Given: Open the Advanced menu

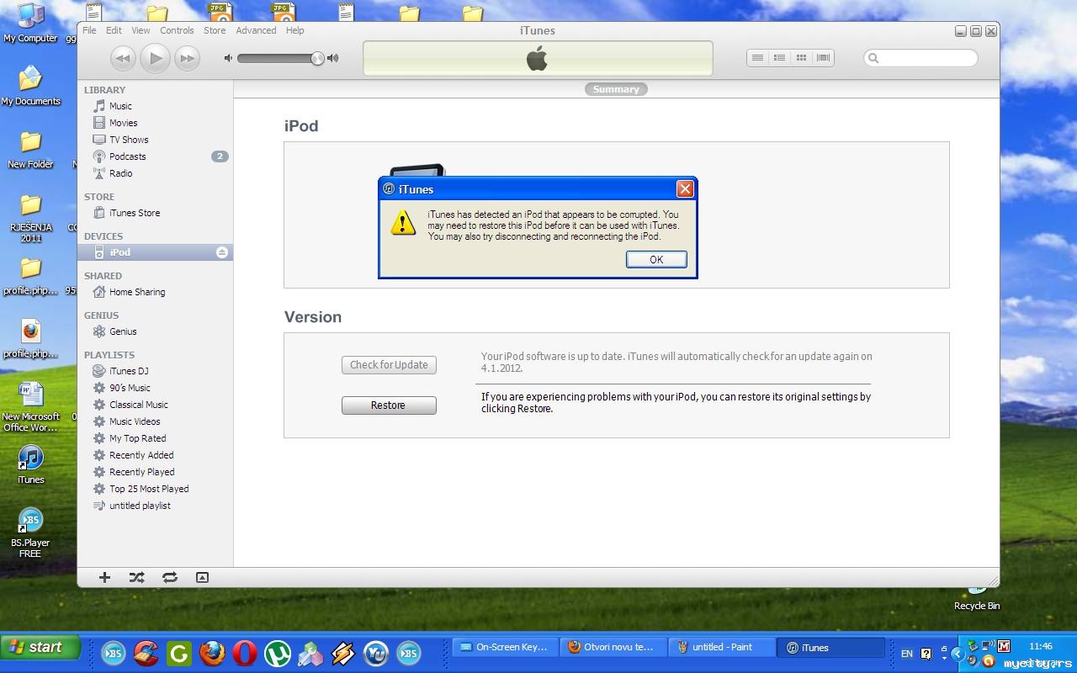Looking at the screenshot, I should pos(256,30).
